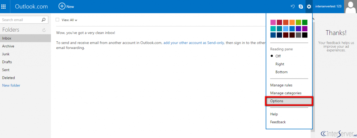
Task: Pick the purple theme color swatch
Action: point(305,29)
